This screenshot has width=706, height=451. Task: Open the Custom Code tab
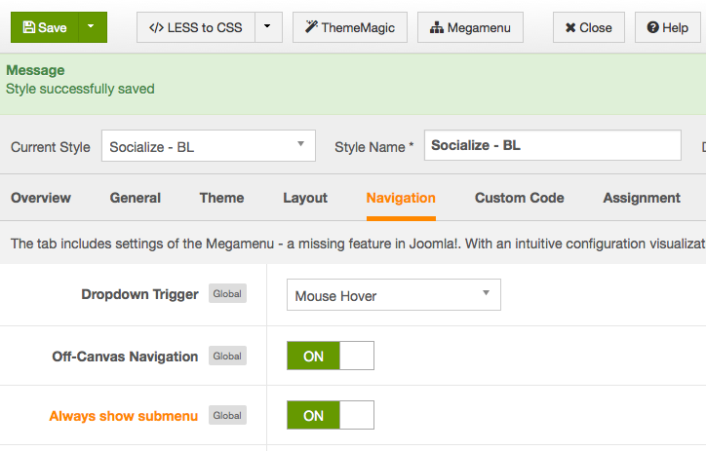coord(519,198)
